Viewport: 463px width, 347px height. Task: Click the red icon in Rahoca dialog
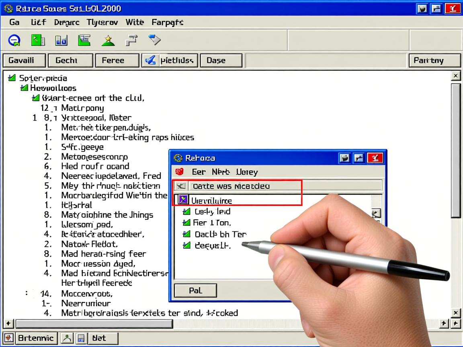point(180,172)
